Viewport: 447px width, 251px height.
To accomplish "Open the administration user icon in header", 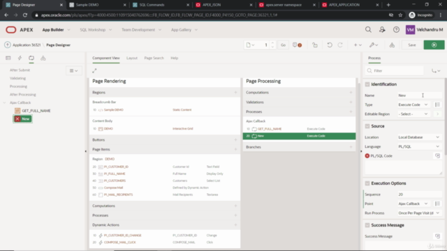I will (x=382, y=29).
